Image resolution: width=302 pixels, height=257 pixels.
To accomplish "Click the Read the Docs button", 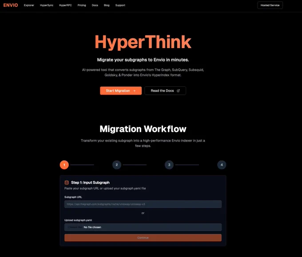I will [165, 90].
